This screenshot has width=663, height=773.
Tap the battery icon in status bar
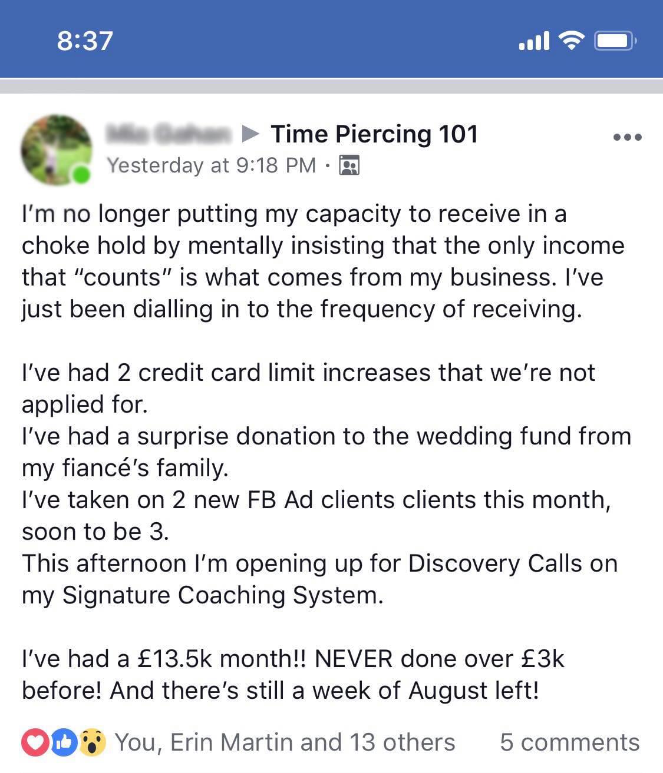coord(615,41)
